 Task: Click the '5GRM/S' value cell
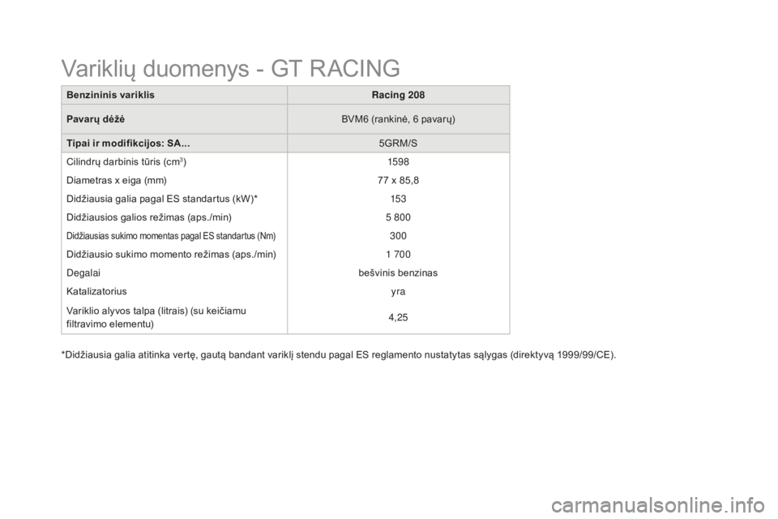pyautogui.click(x=398, y=144)
